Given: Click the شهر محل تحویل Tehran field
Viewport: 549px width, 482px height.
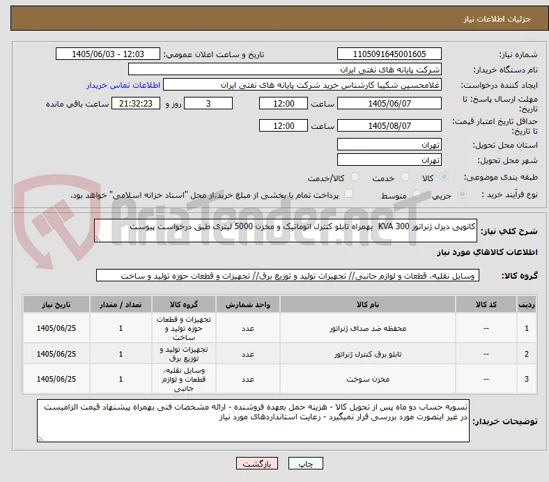Looking at the screenshot, I should pyautogui.click(x=389, y=160).
